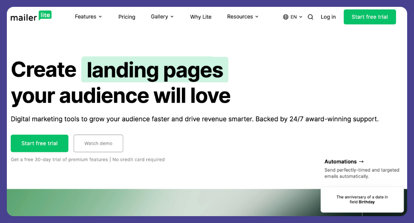Viewport: 414px width, 223px height.
Task: Select the Birthday anniversary trigger card
Action: click(x=362, y=199)
